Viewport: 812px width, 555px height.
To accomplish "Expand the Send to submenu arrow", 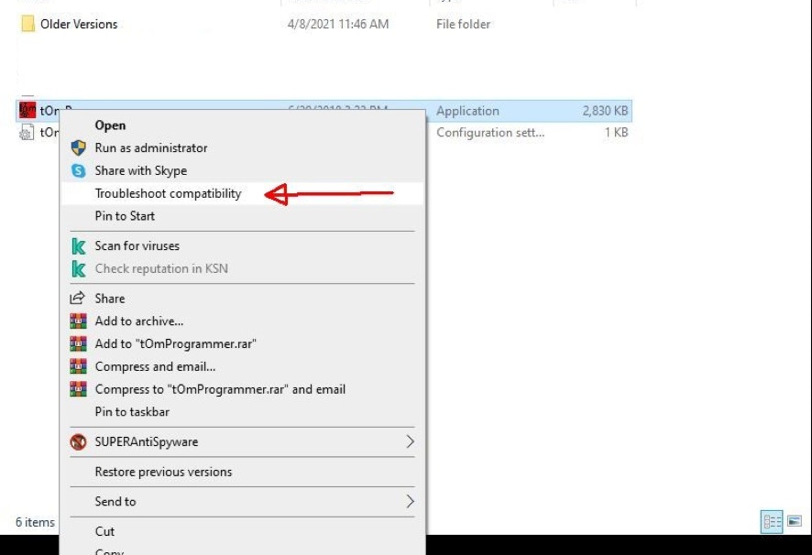I will [410, 502].
